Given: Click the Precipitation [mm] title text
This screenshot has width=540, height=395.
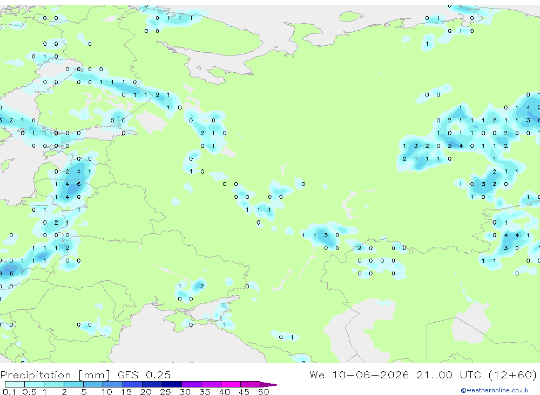Looking at the screenshot, I should 55,375.
